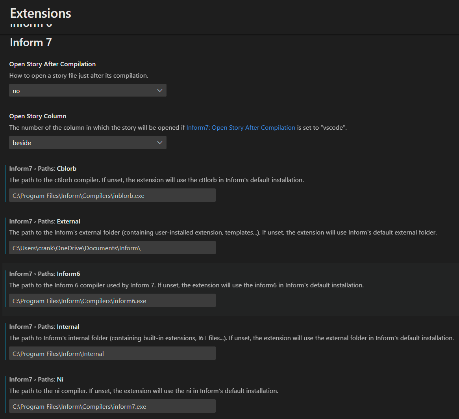Click the Inform 7 section heading

31,43
